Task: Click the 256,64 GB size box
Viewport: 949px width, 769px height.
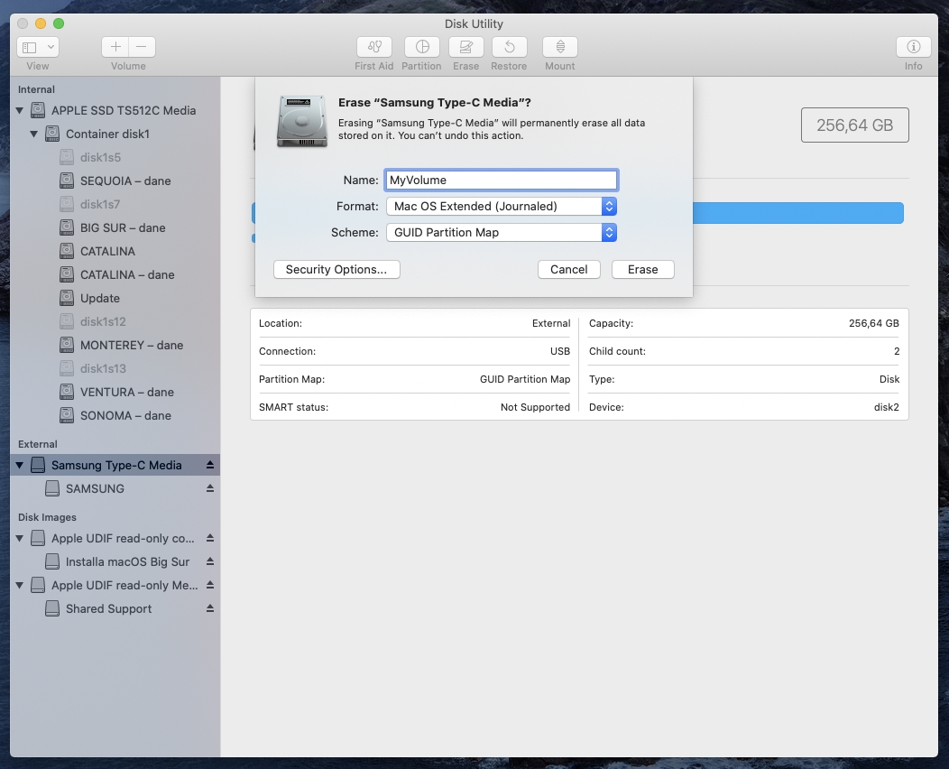Action: tap(854, 125)
